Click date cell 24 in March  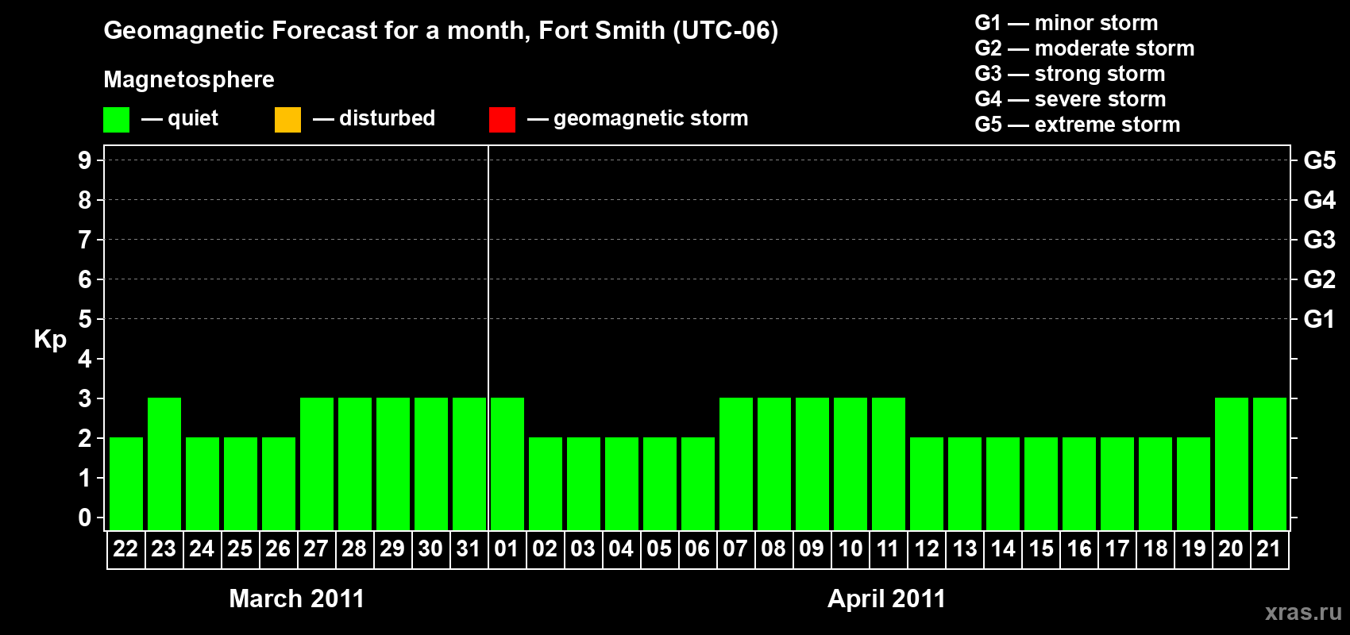[202, 549]
